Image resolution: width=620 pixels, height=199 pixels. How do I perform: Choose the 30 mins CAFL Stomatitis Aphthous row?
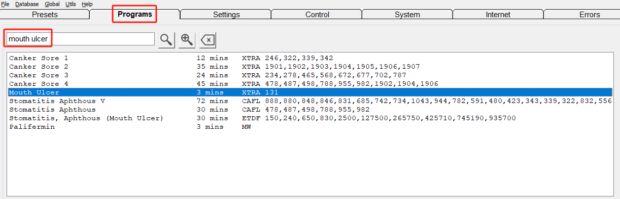click(x=310, y=110)
